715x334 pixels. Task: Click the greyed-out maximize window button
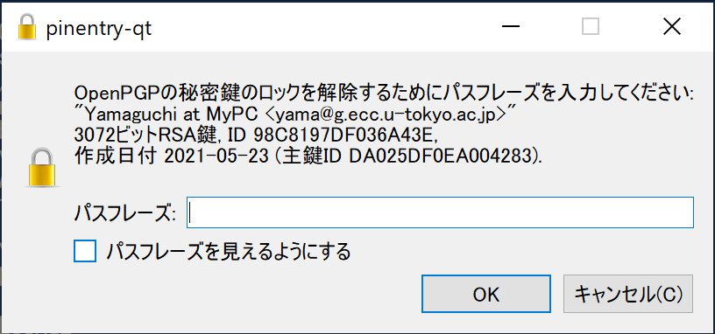591,28
